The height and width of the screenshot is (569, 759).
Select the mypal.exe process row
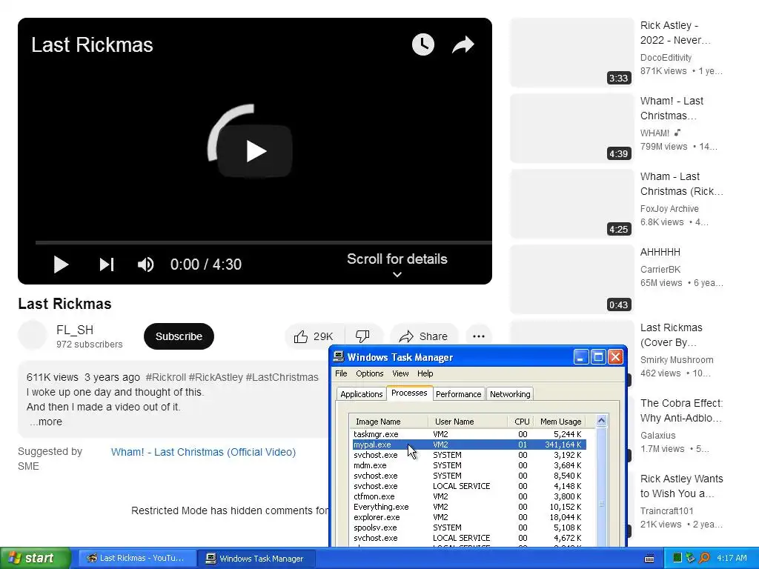coord(469,445)
